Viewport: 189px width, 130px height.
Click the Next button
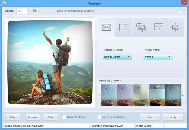[x=51, y=117]
